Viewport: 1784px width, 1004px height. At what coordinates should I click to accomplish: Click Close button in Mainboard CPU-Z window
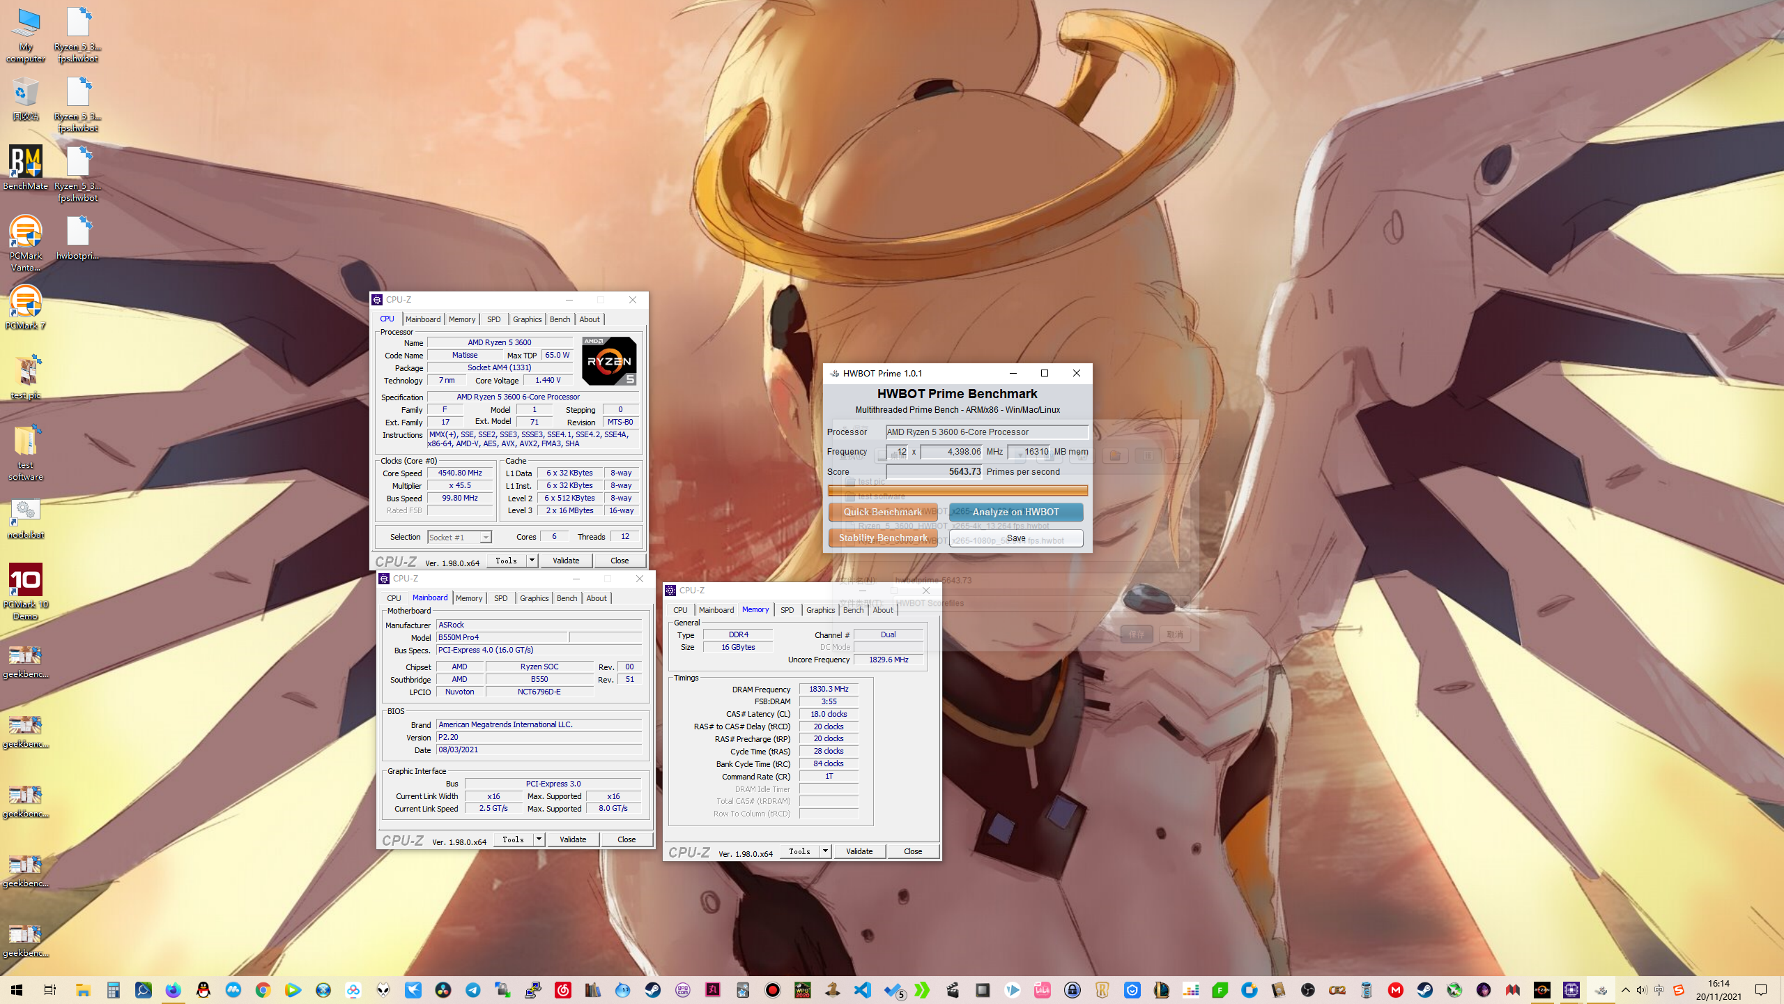[626, 839]
